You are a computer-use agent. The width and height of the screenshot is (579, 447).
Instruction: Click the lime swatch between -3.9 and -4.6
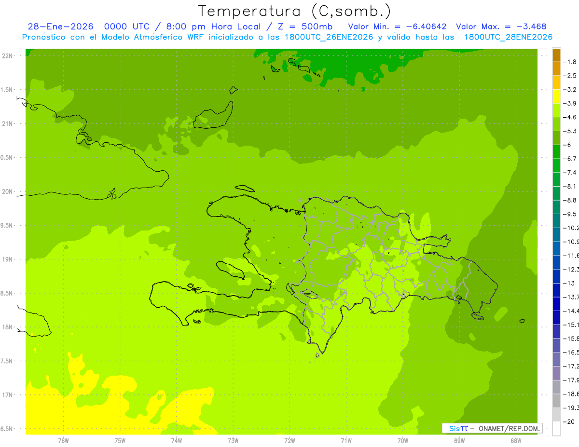pos(556,110)
